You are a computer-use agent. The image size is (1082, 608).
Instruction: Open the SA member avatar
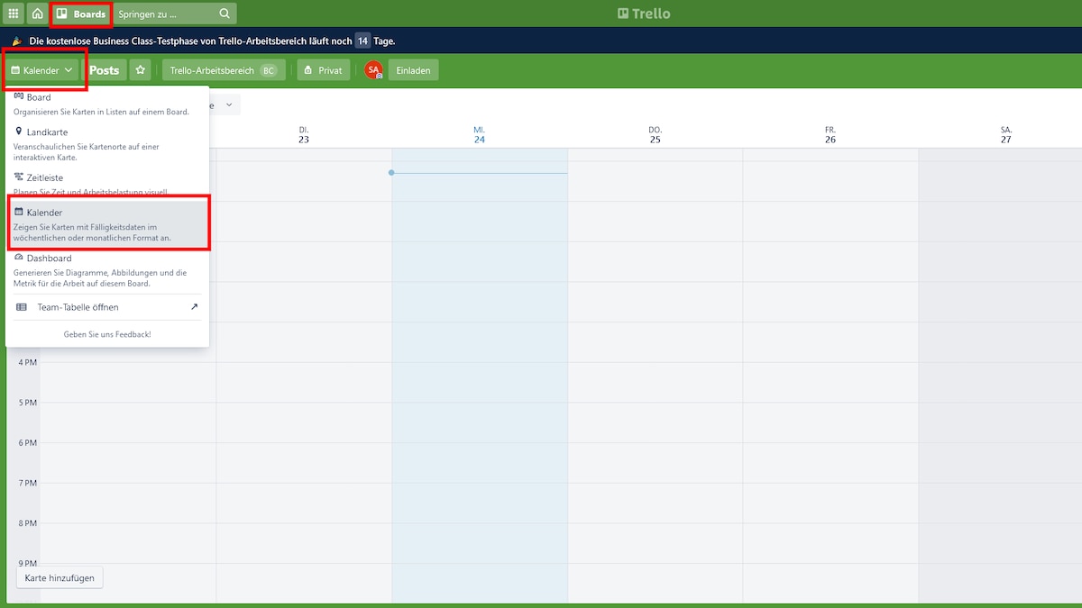coord(372,69)
